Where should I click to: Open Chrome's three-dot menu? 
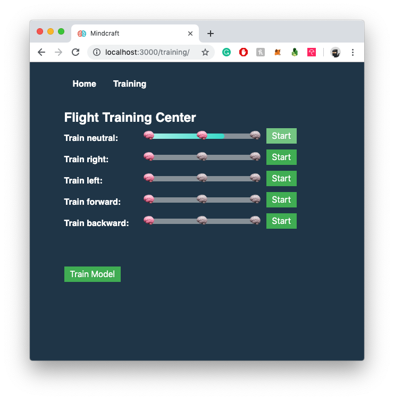tap(353, 52)
